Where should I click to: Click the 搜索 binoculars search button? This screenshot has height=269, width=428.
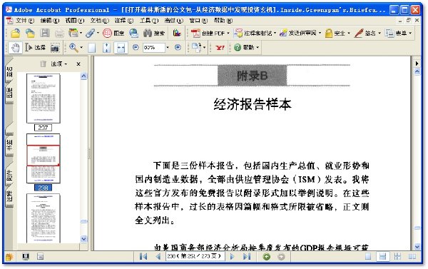coord(154,33)
